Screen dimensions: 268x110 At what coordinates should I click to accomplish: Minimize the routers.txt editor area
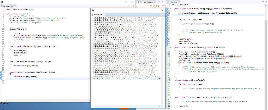pos(159,14)
